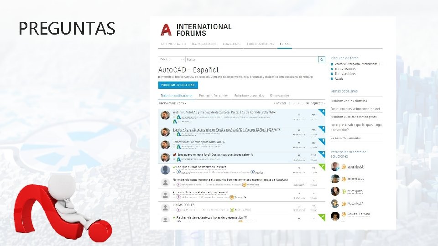Click solved checkmark ribbon on xref thread

coord(322,167)
